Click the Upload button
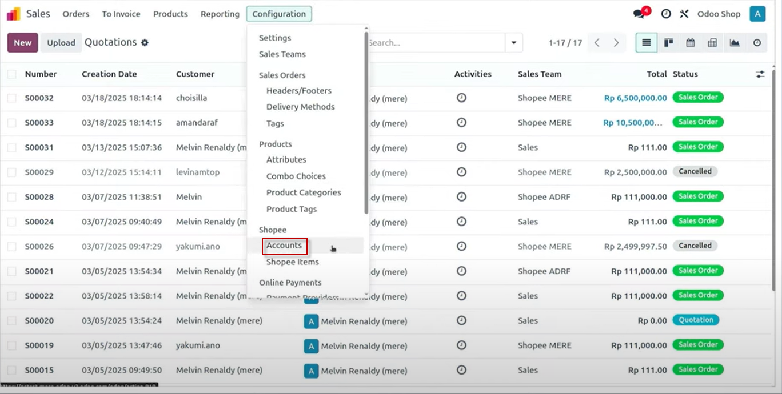782x394 pixels. (x=61, y=43)
